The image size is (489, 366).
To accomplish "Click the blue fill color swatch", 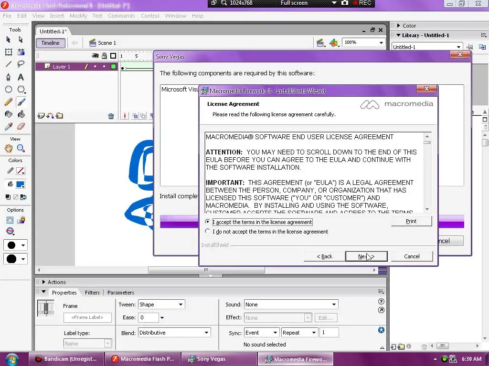I will pos(20,184).
